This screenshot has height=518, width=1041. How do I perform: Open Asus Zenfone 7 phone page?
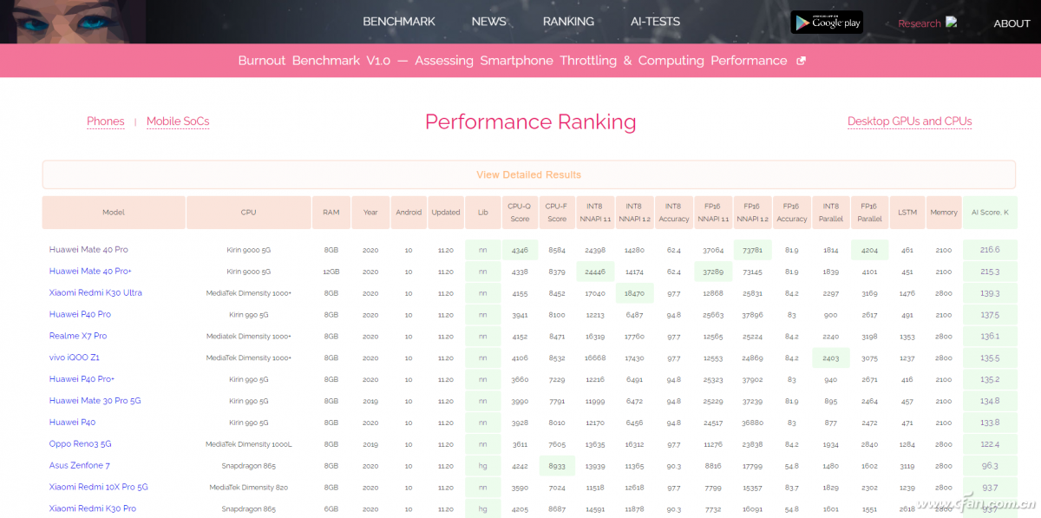[80, 466]
